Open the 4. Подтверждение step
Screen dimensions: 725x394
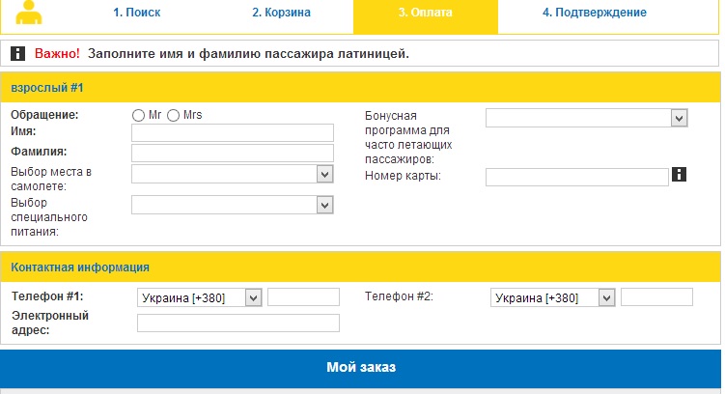pos(594,14)
